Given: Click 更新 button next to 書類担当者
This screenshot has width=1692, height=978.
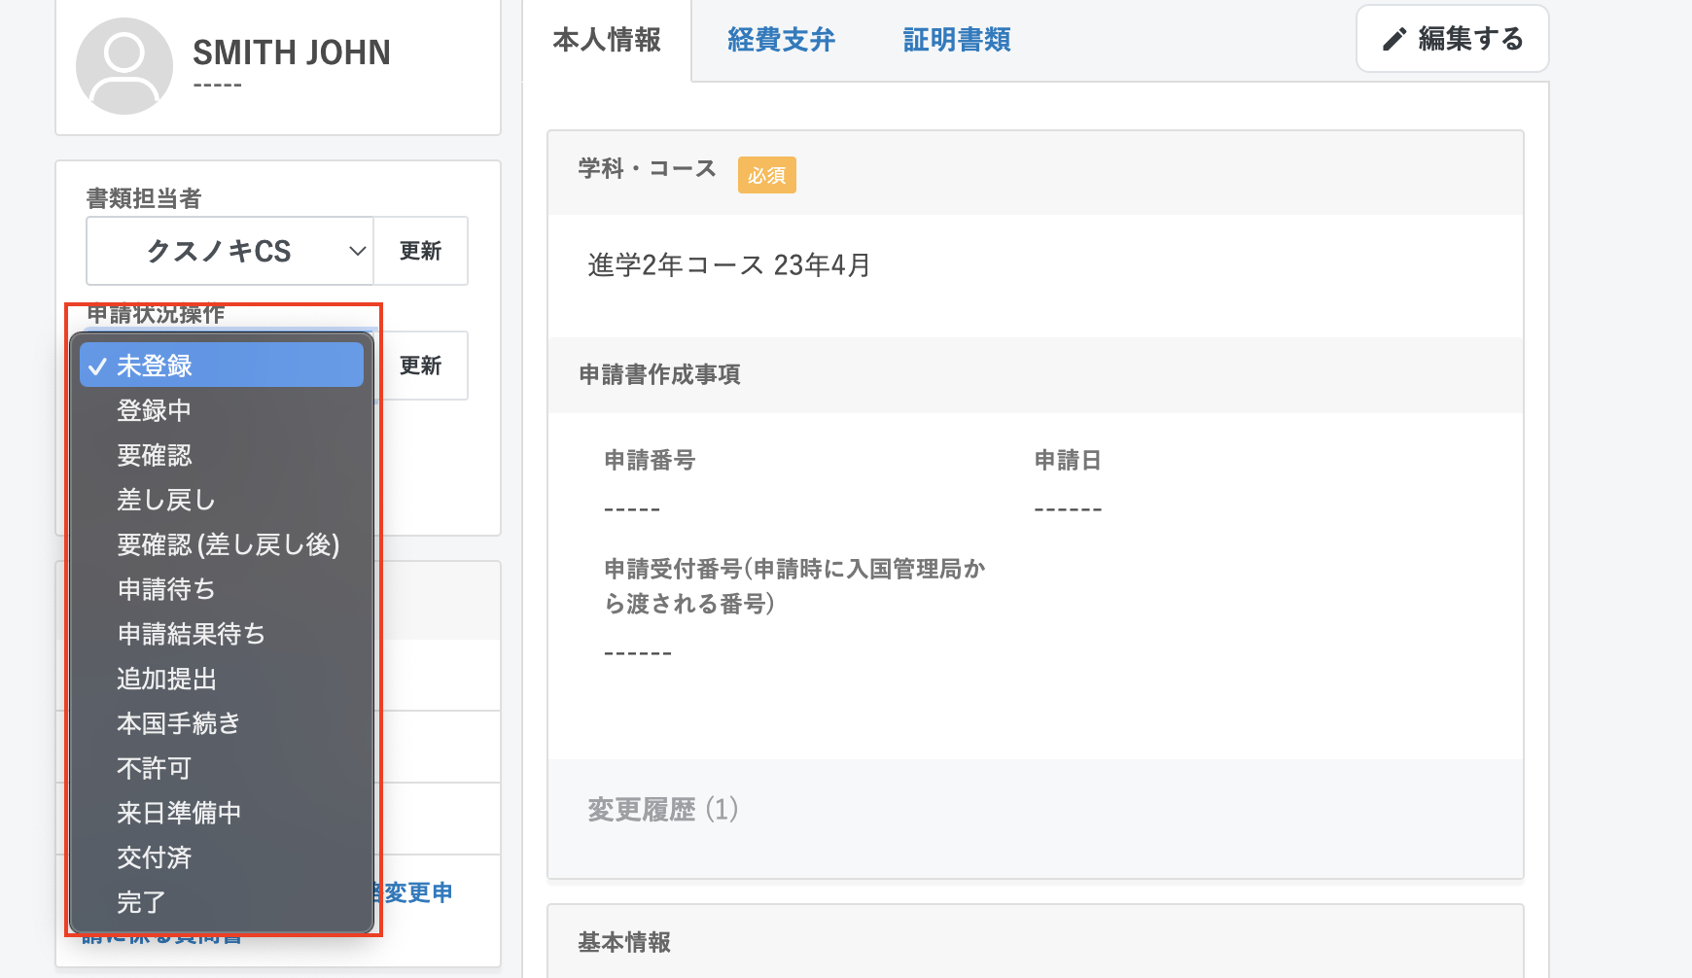Looking at the screenshot, I should [x=420, y=251].
